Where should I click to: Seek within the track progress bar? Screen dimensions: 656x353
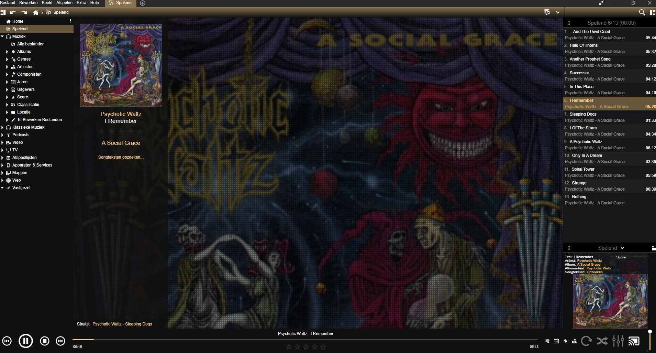pos(305,340)
